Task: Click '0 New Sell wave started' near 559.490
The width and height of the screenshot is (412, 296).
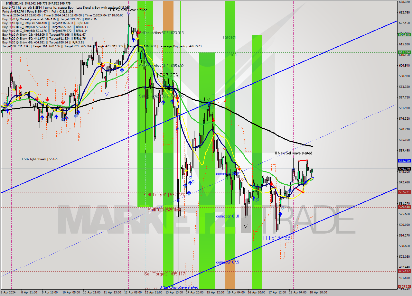Action: [x=293, y=153]
